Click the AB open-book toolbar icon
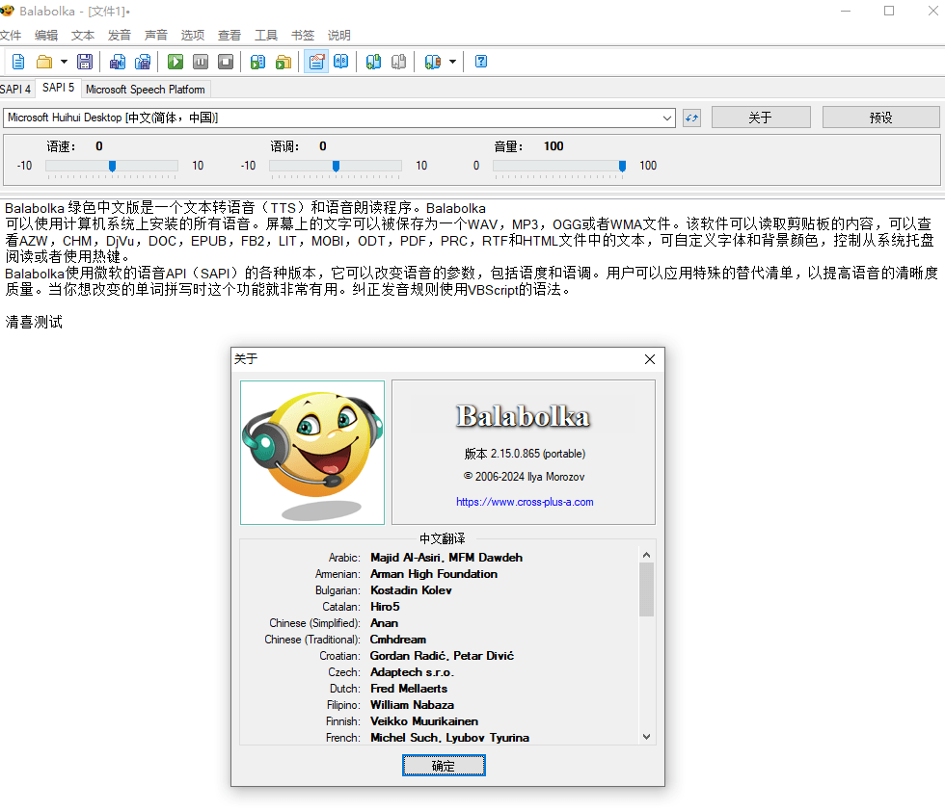The width and height of the screenshot is (945, 811). coord(341,62)
